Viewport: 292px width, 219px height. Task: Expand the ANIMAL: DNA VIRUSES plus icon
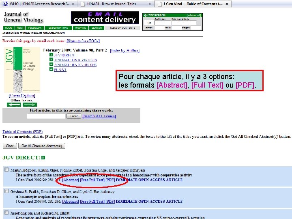51,60
